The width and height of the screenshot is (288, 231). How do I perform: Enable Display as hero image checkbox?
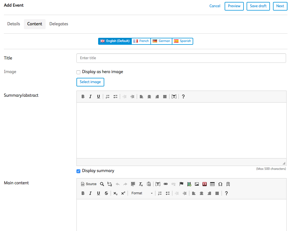click(78, 72)
